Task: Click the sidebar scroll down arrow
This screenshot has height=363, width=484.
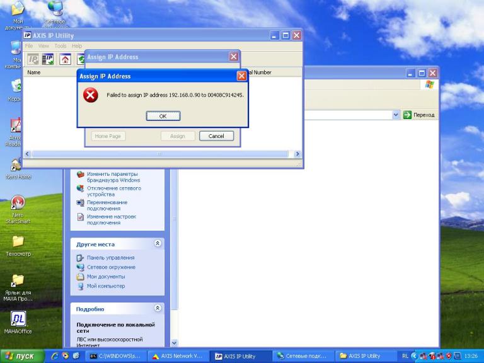Action: point(174,343)
